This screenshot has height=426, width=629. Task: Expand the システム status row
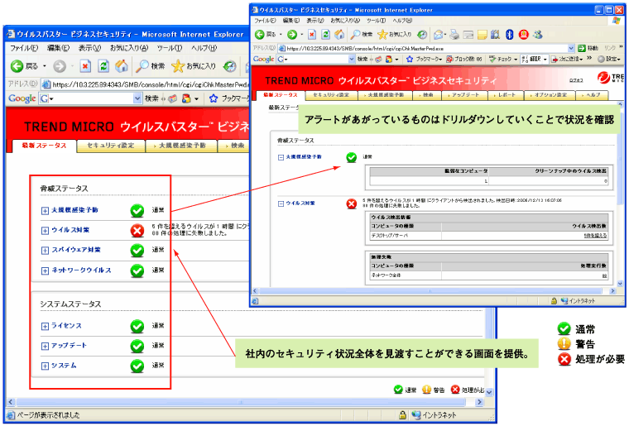point(45,366)
